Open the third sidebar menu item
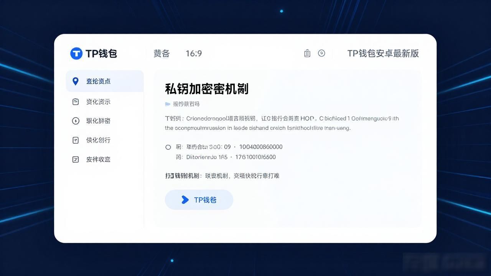Image resolution: width=491 pixels, height=276 pixels. (x=98, y=121)
